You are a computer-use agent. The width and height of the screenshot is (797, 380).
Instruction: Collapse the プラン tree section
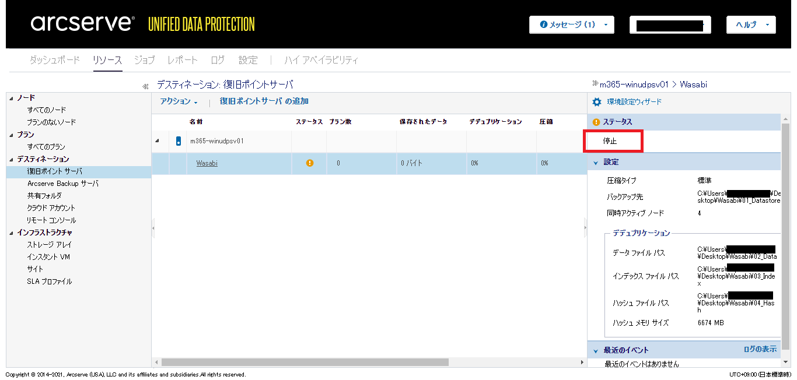pyautogui.click(x=11, y=135)
